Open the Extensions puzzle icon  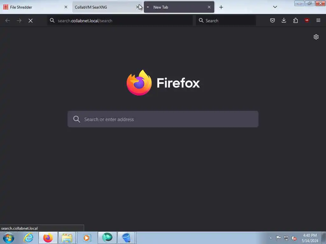(x=295, y=20)
